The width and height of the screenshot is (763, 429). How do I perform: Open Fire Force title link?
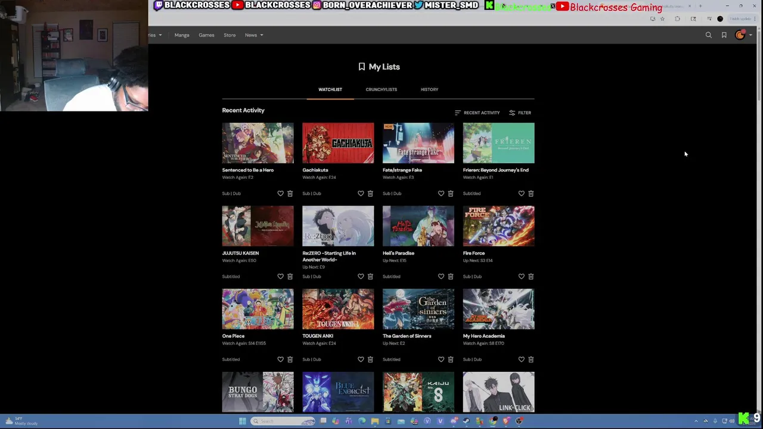click(474, 253)
